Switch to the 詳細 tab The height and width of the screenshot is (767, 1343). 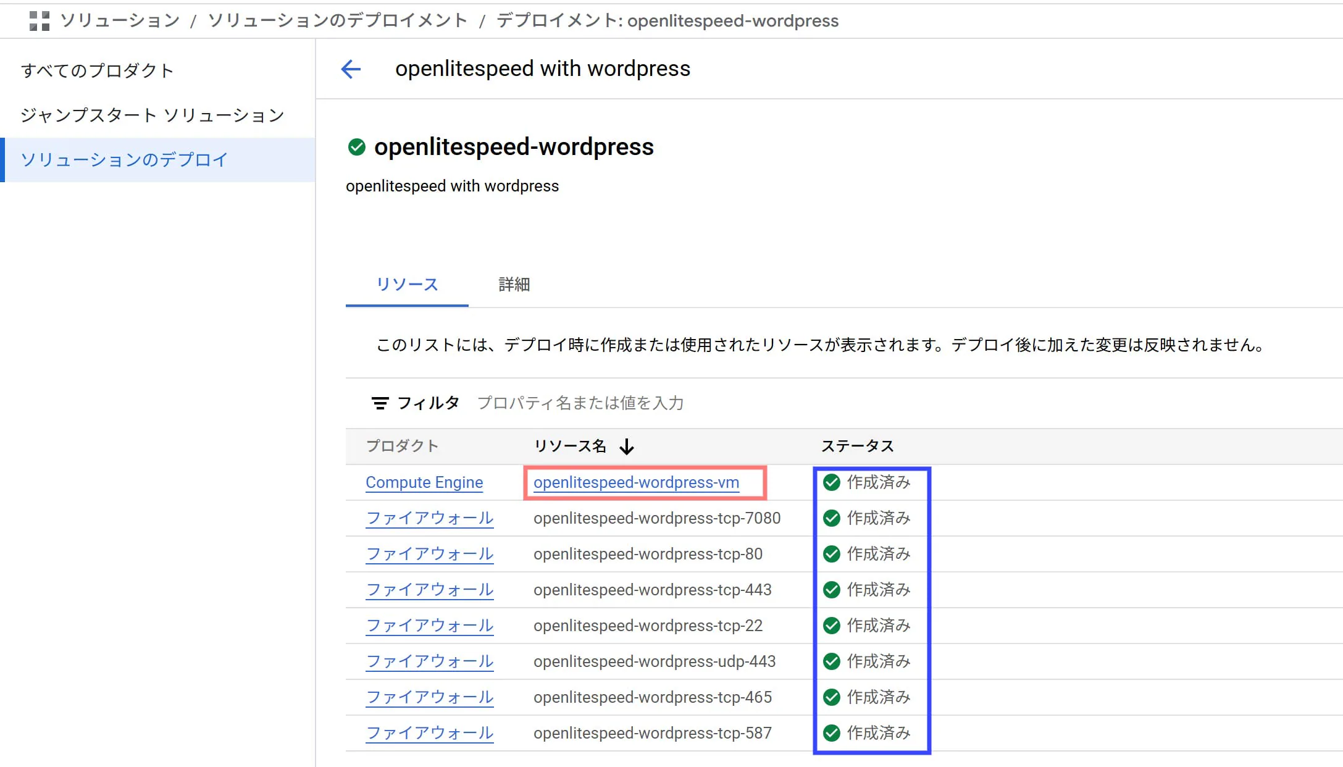514,284
